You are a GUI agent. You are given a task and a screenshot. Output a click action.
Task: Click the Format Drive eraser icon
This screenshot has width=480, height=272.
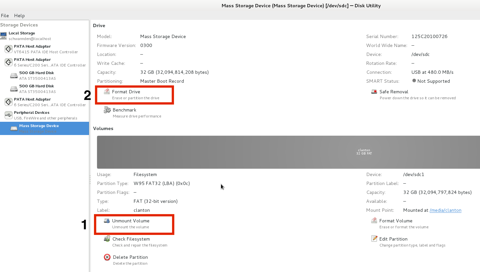click(107, 92)
